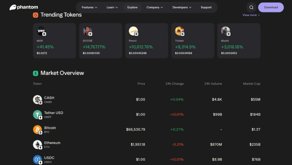Open the GOOSE trending token card
This screenshot has width=292, height=165.
click(x=101, y=41)
